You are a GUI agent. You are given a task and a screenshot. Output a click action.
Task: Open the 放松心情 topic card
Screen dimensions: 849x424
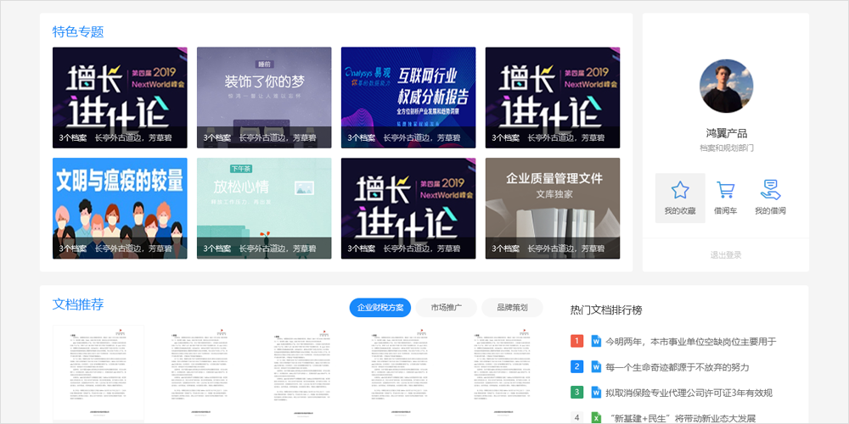(x=264, y=209)
